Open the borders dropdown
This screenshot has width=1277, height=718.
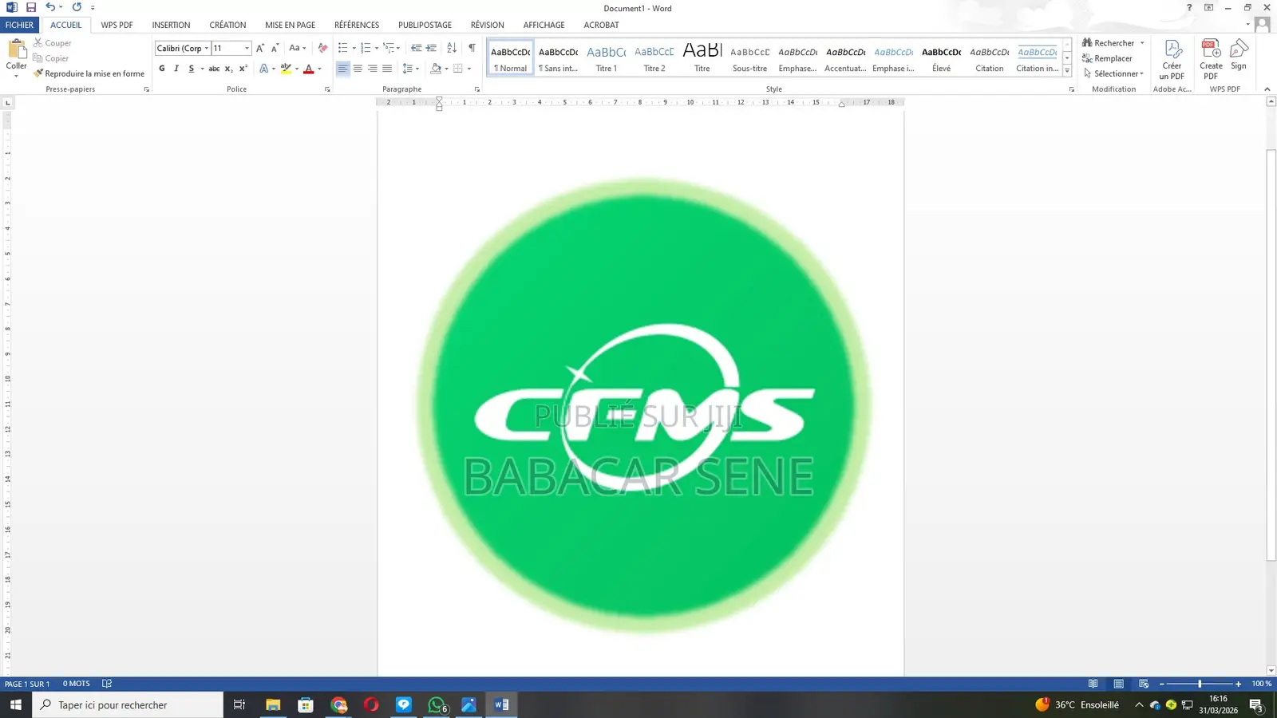coord(469,69)
